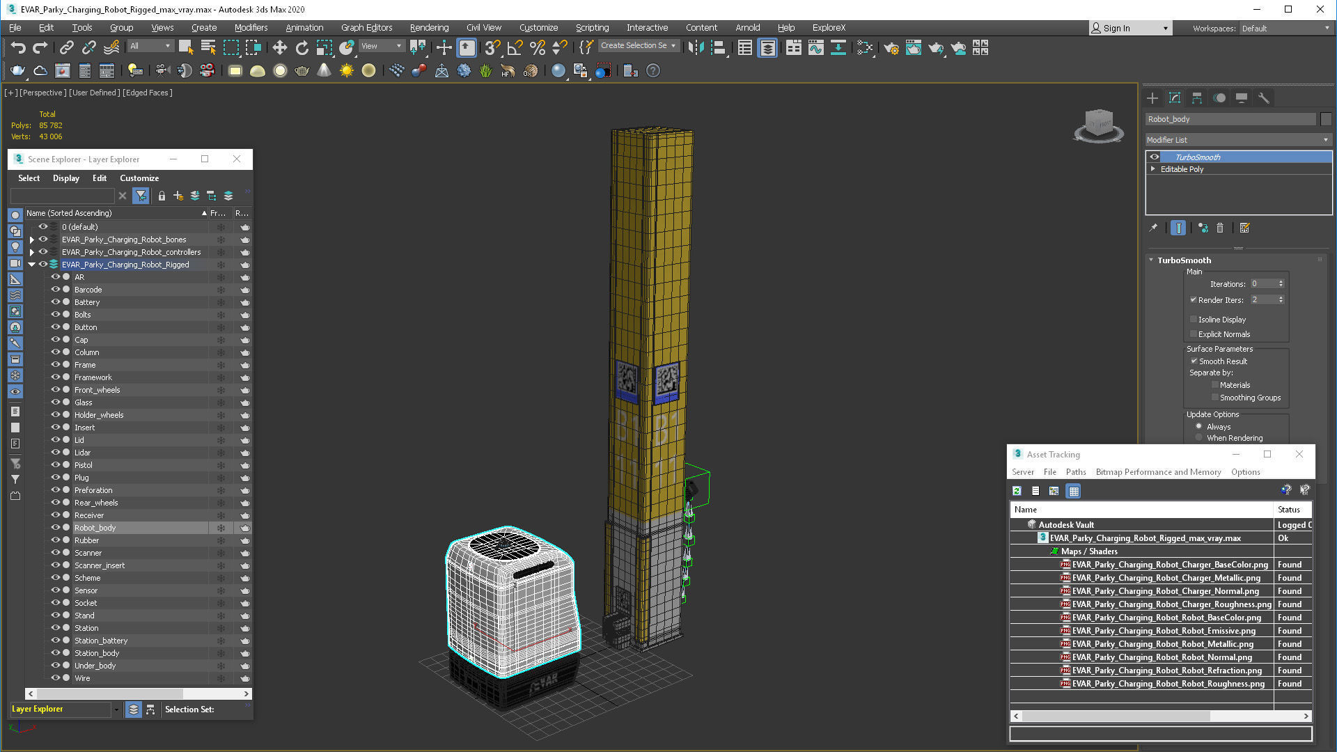
Task: Toggle TurboSmooth modifier eye icon
Action: (1155, 157)
